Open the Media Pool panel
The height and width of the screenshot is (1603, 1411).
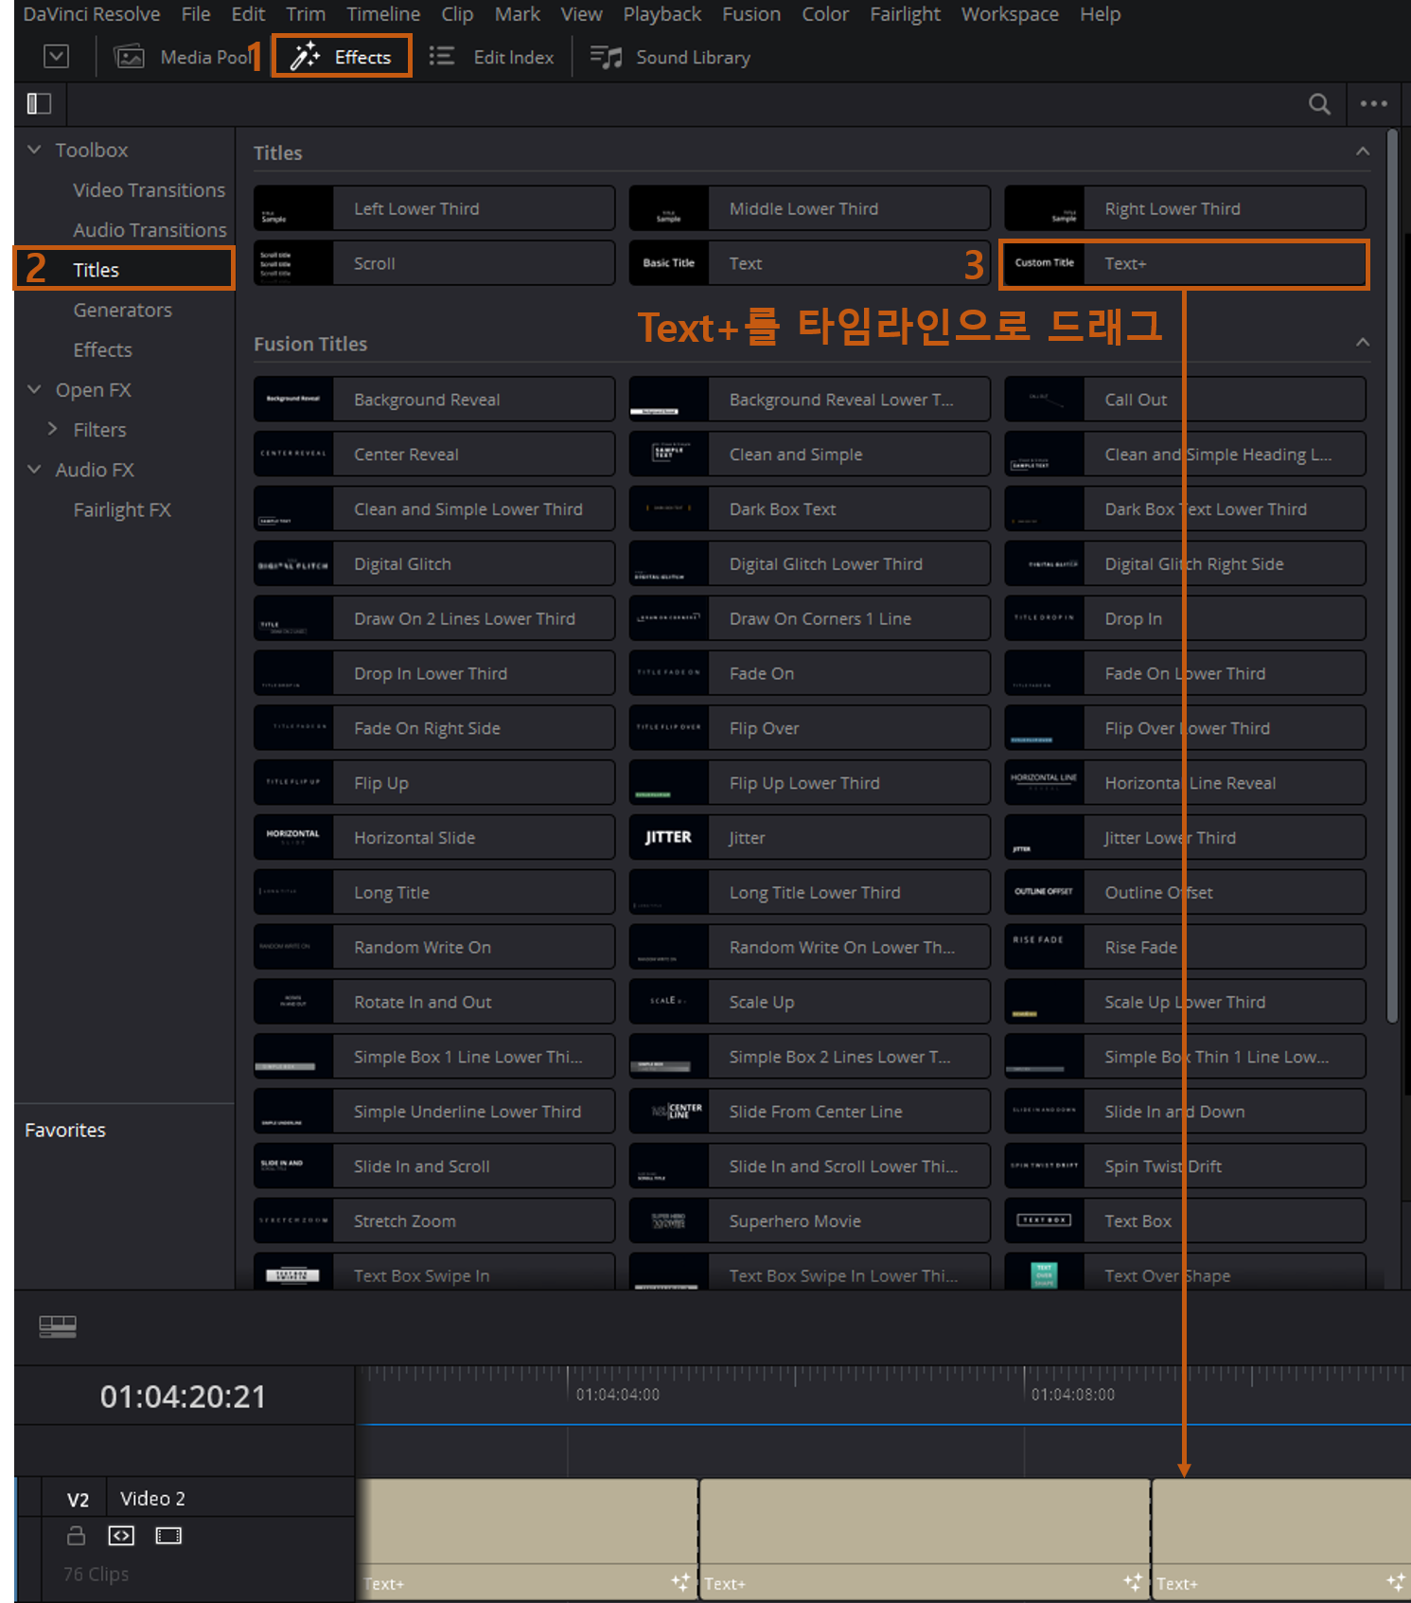pos(182,57)
